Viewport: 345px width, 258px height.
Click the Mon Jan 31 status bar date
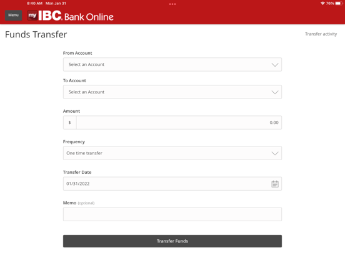[56, 3]
